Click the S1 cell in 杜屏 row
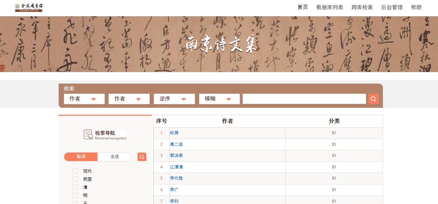The height and width of the screenshot is (204, 438). [x=334, y=133]
